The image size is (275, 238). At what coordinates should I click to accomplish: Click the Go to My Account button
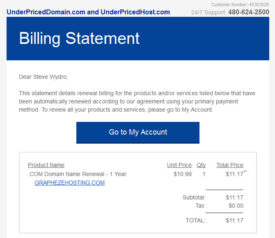138,133
